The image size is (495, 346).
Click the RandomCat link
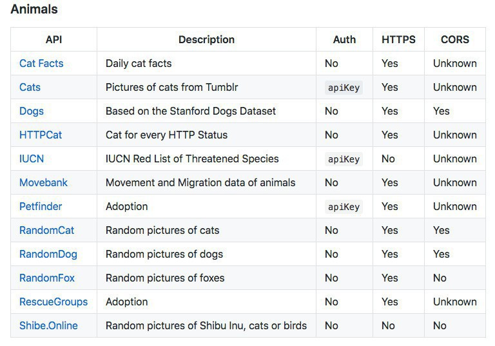(x=47, y=230)
